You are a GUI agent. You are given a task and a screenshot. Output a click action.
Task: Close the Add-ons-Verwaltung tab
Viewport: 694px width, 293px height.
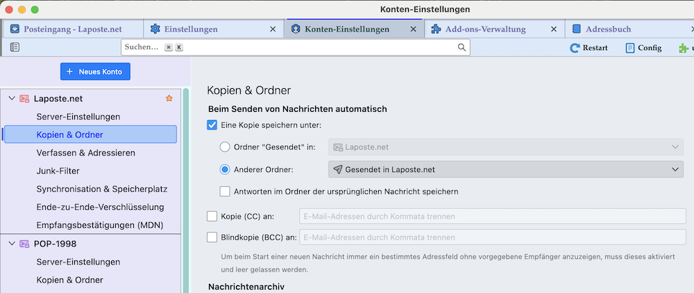click(x=553, y=29)
